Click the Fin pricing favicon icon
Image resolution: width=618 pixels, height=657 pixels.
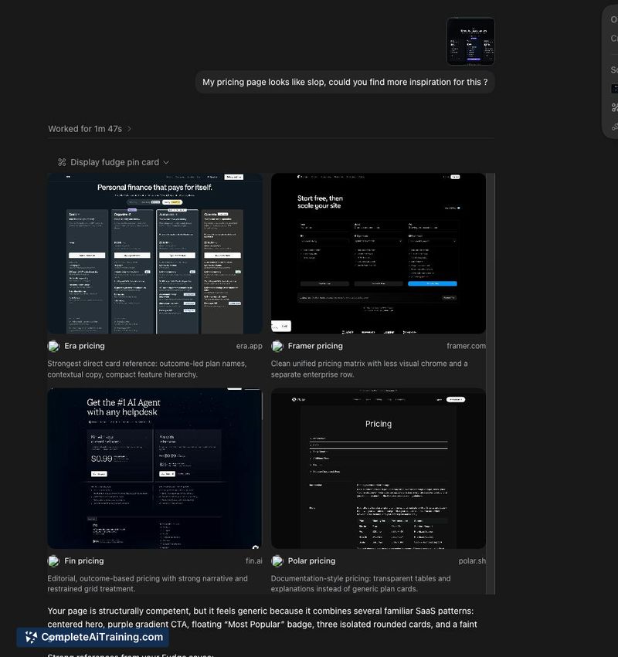pos(53,561)
